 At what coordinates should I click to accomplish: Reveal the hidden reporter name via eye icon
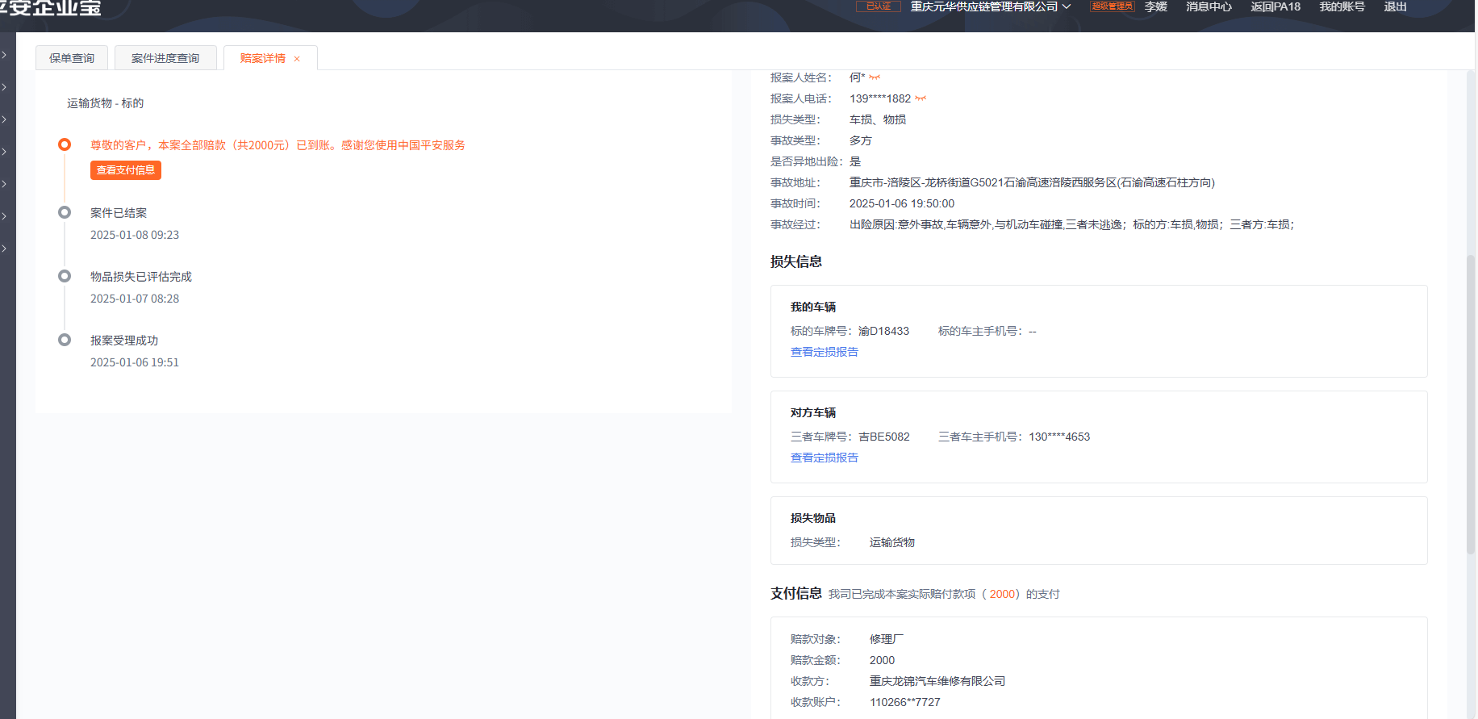875,77
